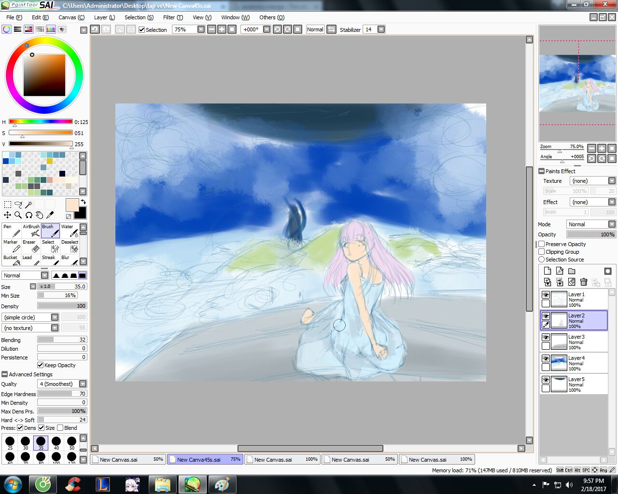Toggle the Selection checkbox in toolbar
Image resolution: width=618 pixels, height=494 pixels.
pos(141,30)
